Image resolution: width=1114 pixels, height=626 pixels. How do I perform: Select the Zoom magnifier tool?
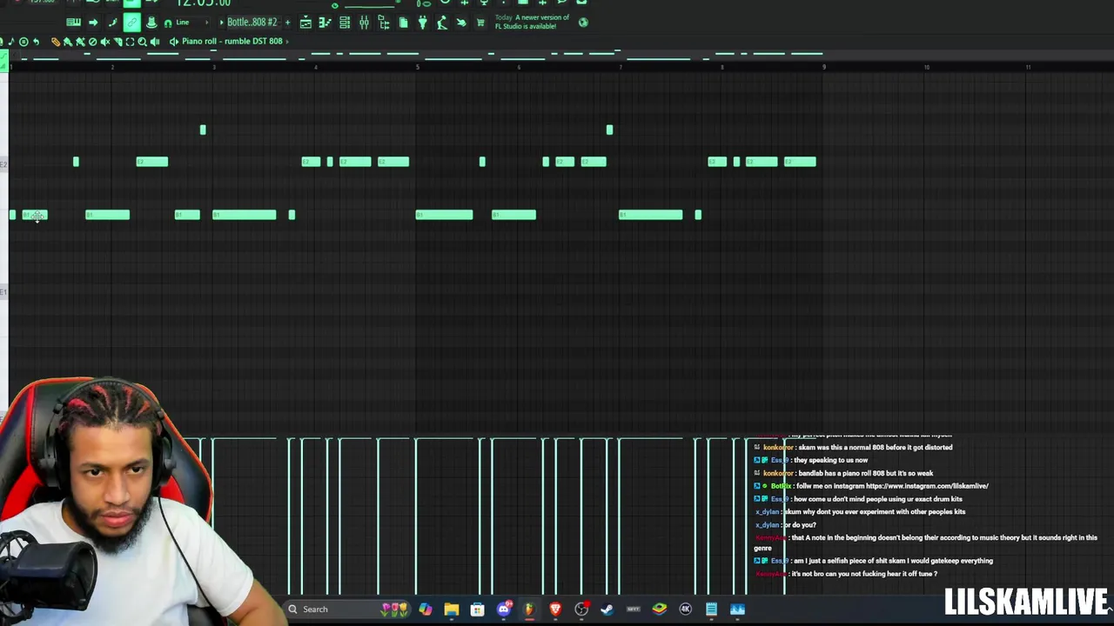click(142, 41)
